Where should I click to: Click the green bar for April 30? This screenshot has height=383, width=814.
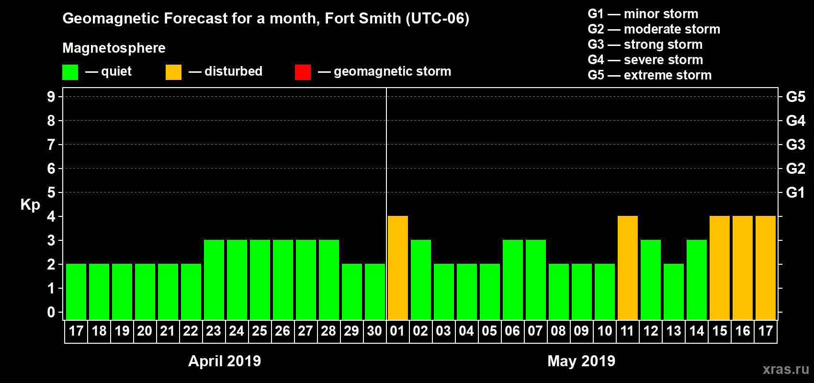[x=374, y=292]
